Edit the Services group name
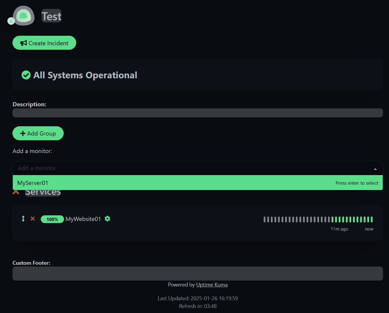 [43, 192]
